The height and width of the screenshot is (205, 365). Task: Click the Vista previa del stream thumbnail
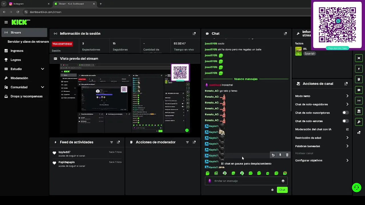(125, 99)
